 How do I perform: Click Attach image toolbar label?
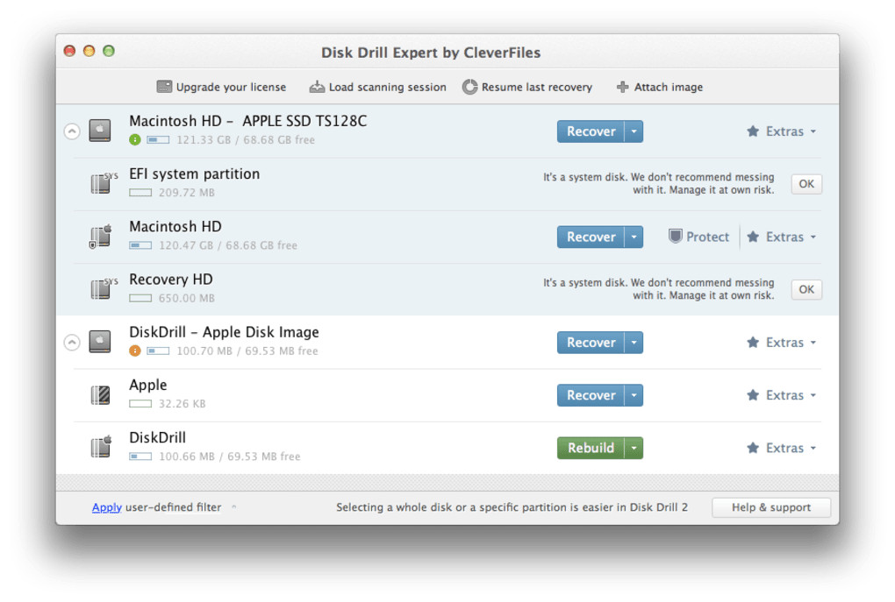pyautogui.click(x=669, y=87)
